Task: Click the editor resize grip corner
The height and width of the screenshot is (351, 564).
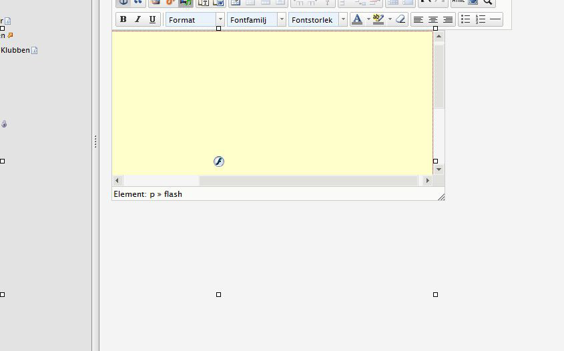Action: tap(441, 197)
